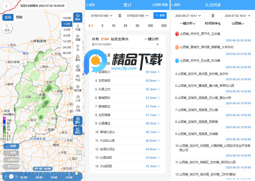Toggle the 时间排序 sort order
This screenshot has height=181, width=255.
[213, 24]
